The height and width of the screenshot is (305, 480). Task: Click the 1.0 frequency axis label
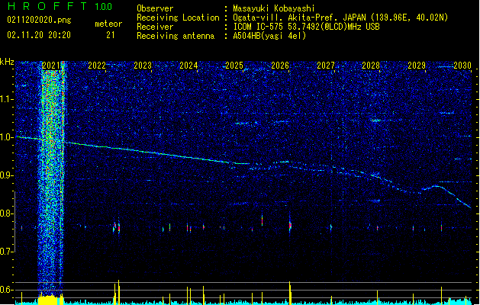tap(7, 137)
